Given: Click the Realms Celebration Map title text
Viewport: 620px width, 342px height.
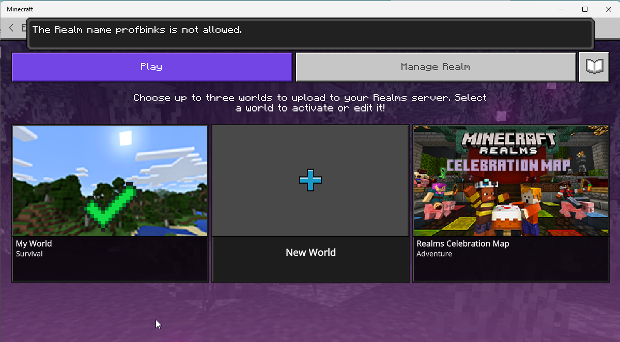Looking at the screenshot, I should [462, 243].
